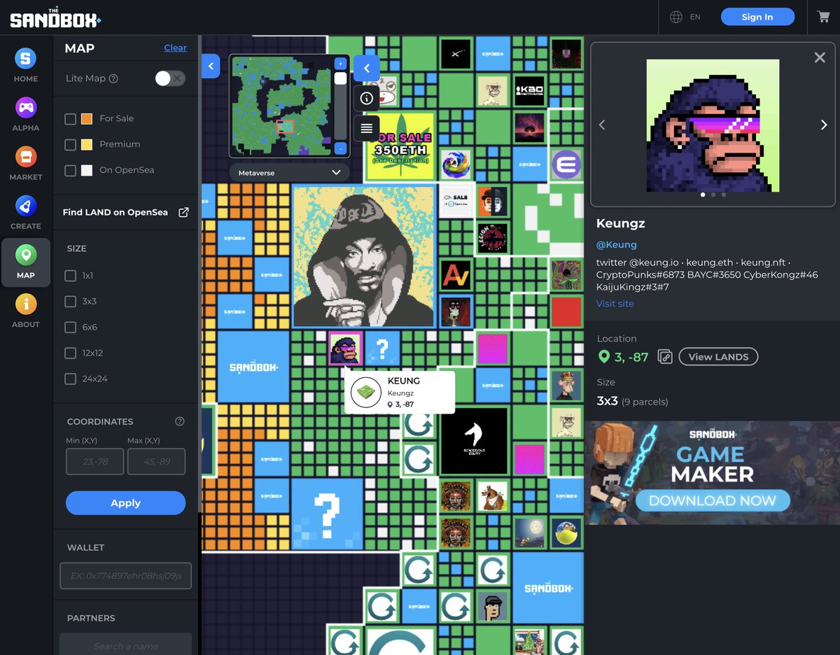The width and height of the screenshot is (840, 655).
Task: Click the minimap zoom slider handle
Action: [x=340, y=78]
